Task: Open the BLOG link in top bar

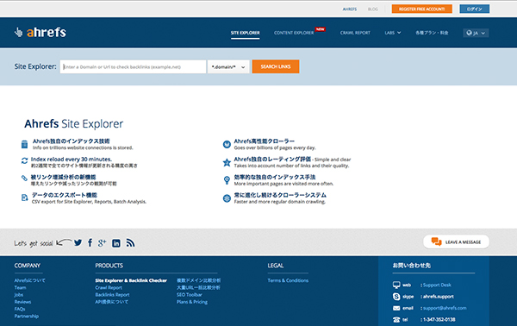Action: coord(373,9)
